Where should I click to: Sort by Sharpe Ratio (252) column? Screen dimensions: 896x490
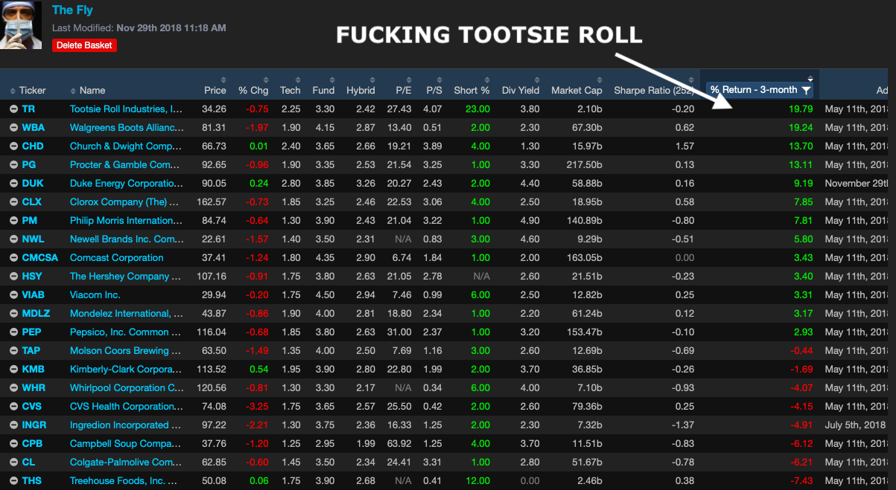[x=654, y=90]
